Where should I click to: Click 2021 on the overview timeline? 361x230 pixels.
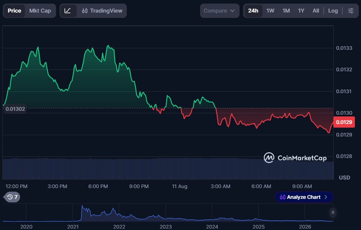click(x=73, y=227)
